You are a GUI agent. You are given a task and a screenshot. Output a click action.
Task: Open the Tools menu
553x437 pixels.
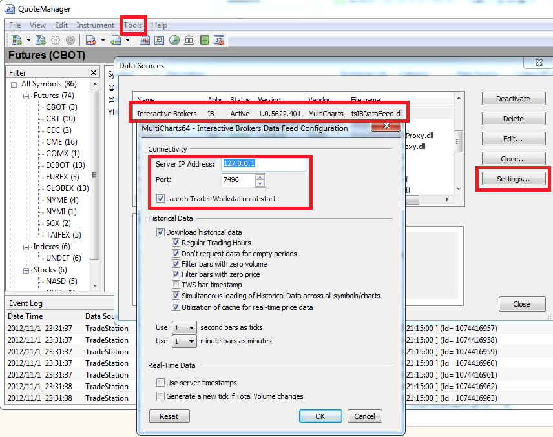tap(133, 25)
